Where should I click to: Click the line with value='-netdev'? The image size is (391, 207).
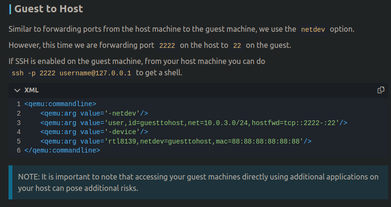pyautogui.click(x=94, y=114)
